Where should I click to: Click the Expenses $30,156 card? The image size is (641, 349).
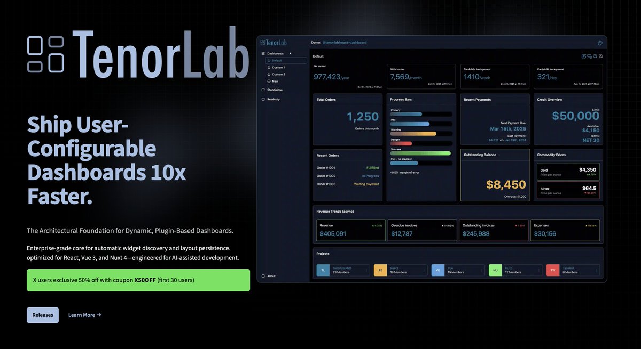pyautogui.click(x=565, y=230)
